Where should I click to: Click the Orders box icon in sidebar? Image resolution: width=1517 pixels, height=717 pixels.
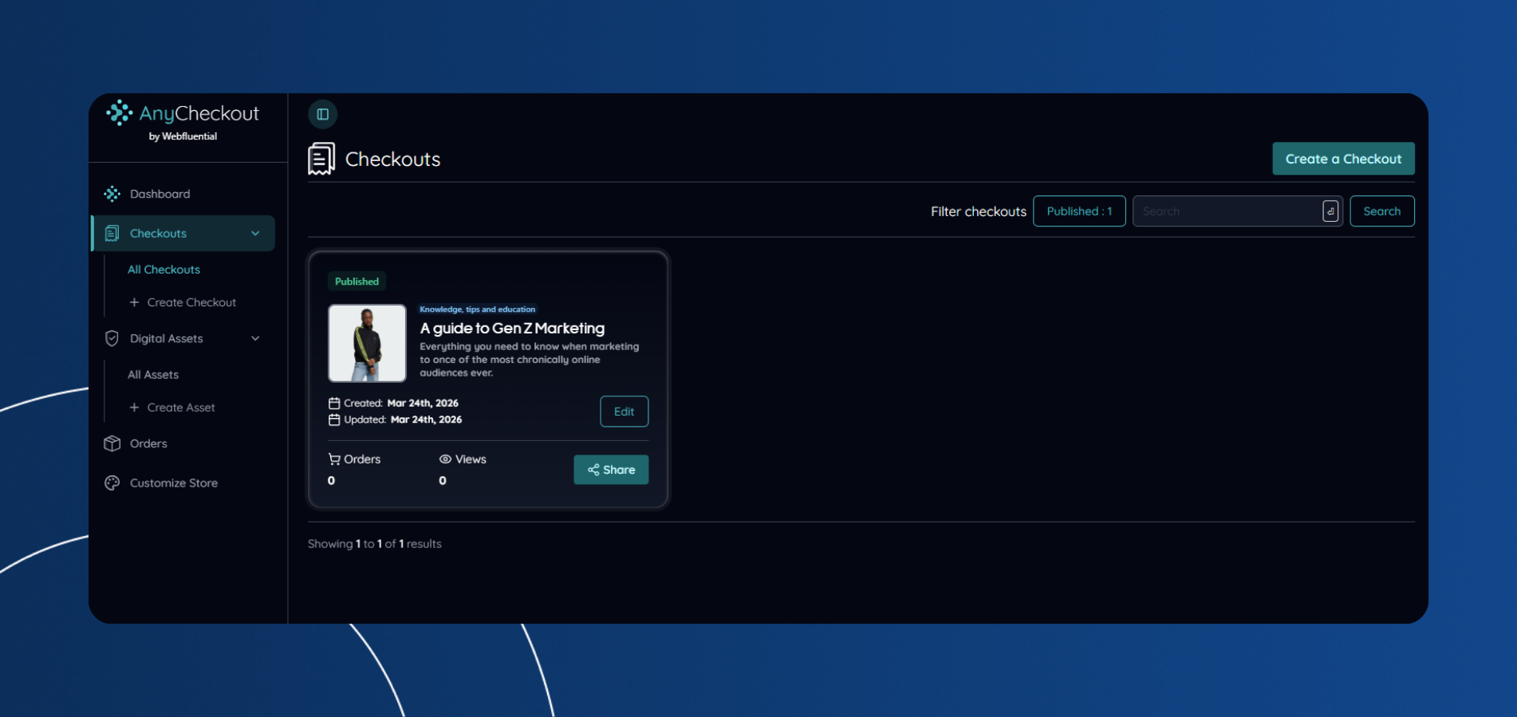coord(112,443)
